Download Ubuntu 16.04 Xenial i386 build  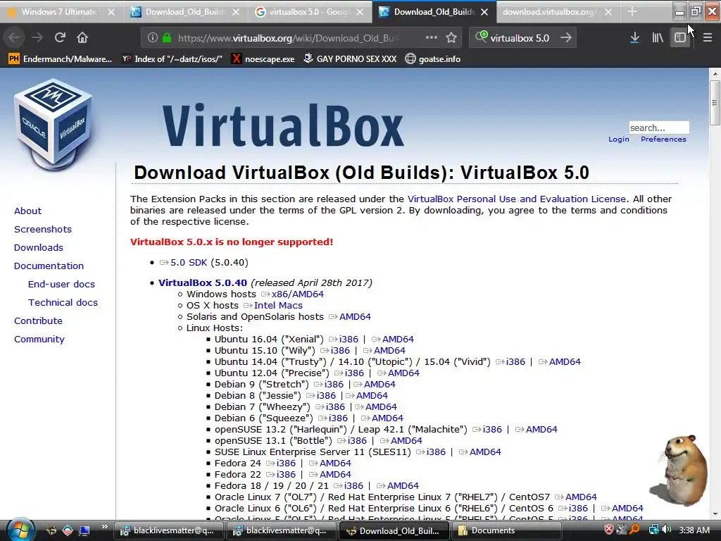[x=349, y=339]
